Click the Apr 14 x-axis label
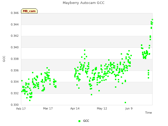The image size is (168, 126). (x=75, y=108)
